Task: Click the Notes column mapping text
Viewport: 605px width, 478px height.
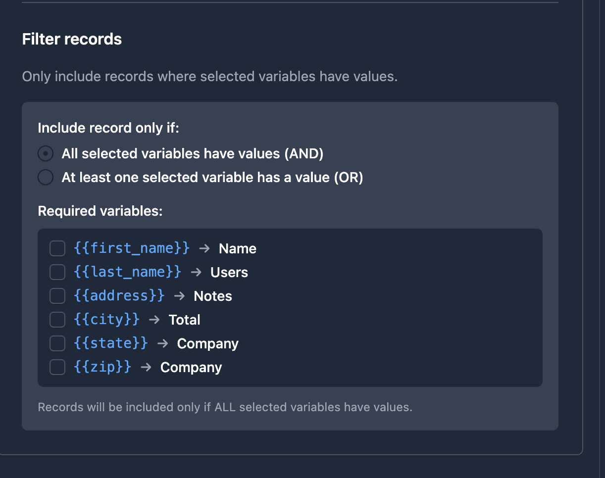Action: click(213, 296)
